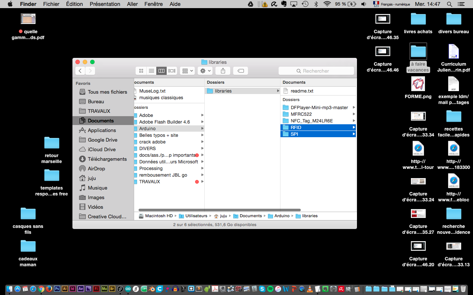Click the Rechercher search field

click(x=316, y=71)
